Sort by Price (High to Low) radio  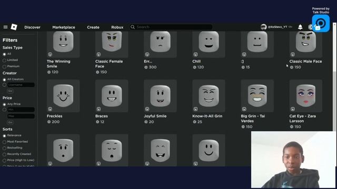coord(4,161)
